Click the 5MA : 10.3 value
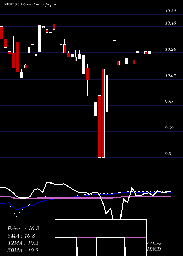Viewport: 183px width, 256px height. click(x=21, y=236)
